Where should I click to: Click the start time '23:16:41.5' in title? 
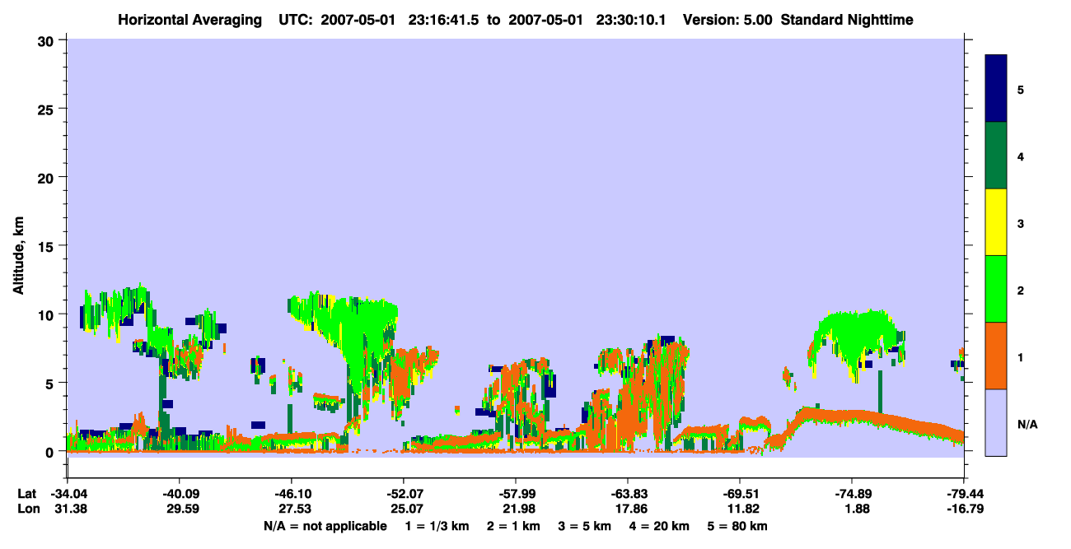442,19
